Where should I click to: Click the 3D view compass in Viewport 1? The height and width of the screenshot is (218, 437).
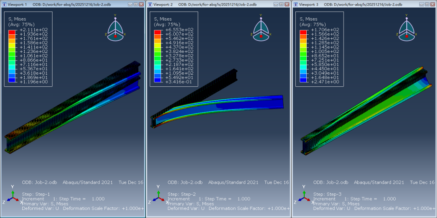click(x=115, y=28)
